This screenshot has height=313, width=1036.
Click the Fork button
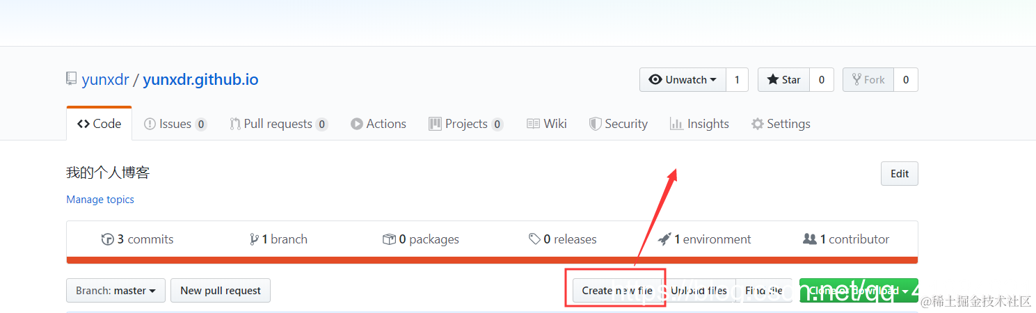(x=868, y=80)
